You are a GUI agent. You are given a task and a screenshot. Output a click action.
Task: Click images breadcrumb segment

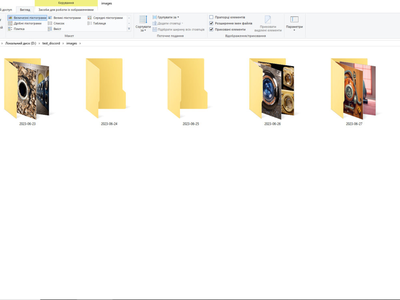pos(72,43)
